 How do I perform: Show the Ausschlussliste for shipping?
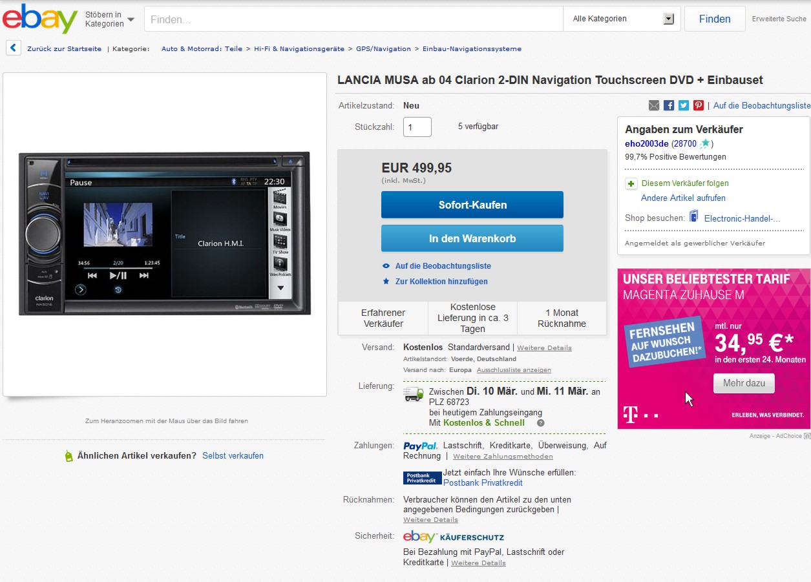coord(514,370)
